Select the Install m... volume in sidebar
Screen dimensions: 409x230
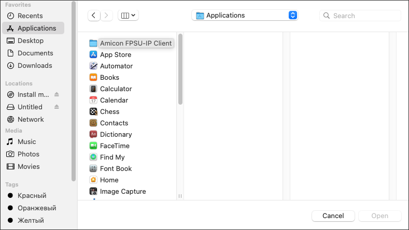(33, 95)
